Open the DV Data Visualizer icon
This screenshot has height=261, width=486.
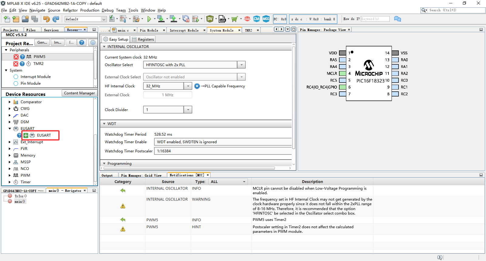pyautogui.click(x=210, y=19)
